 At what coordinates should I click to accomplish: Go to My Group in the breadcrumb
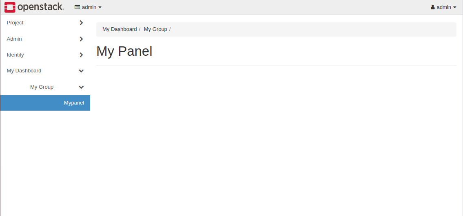click(155, 29)
